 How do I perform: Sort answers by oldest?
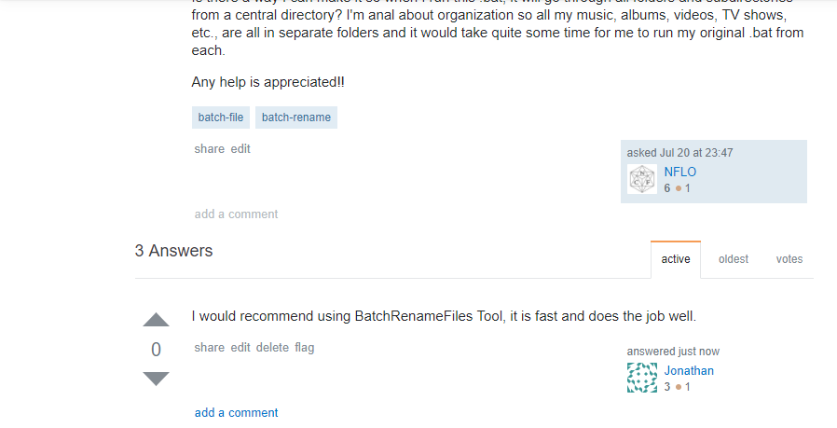(x=734, y=259)
